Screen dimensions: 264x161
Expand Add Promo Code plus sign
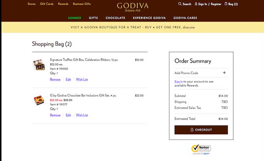pyautogui.click(x=224, y=73)
